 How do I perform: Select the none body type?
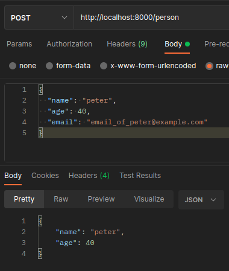click(13, 66)
